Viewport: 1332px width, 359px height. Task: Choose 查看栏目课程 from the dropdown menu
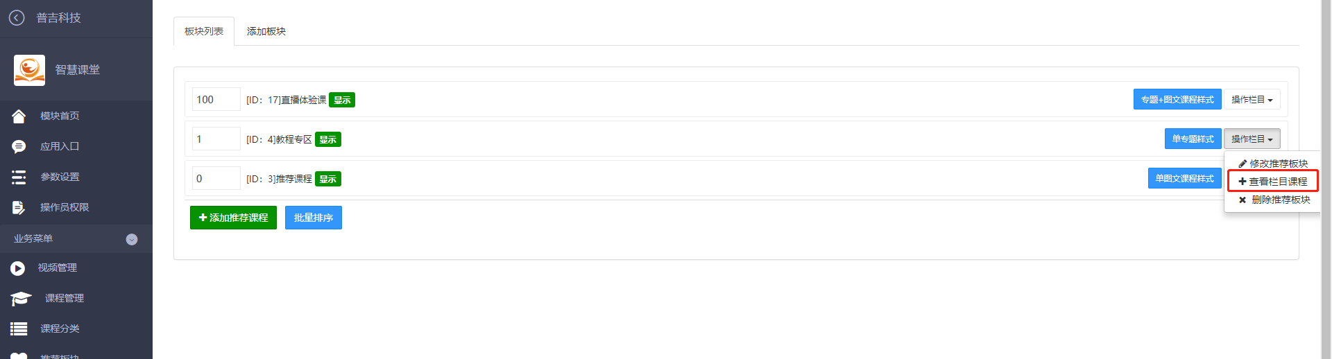1273,182
